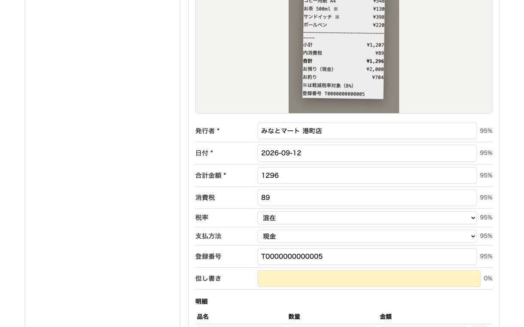The height and width of the screenshot is (327, 524).
Task: Click the 発行者 input field
Action: 367,131
